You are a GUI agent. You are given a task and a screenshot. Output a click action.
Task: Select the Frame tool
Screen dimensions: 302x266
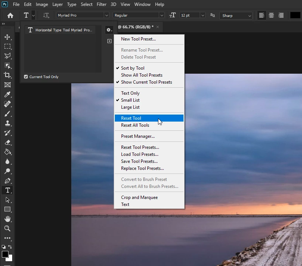pyautogui.click(x=7, y=85)
